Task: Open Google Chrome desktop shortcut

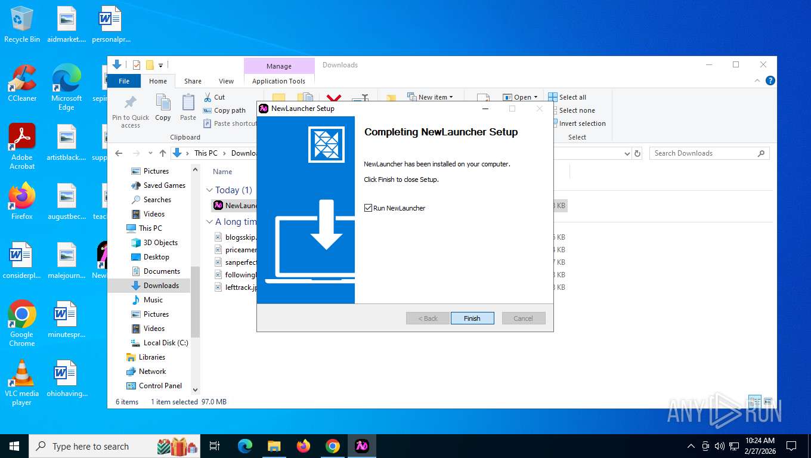Action: tap(22, 323)
